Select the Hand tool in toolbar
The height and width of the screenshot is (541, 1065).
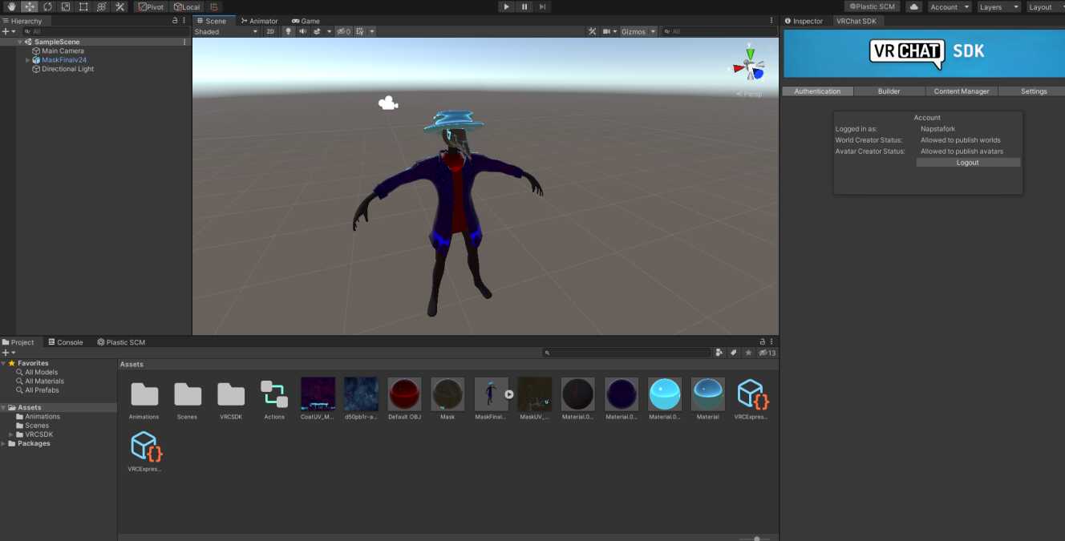[11, 6]
